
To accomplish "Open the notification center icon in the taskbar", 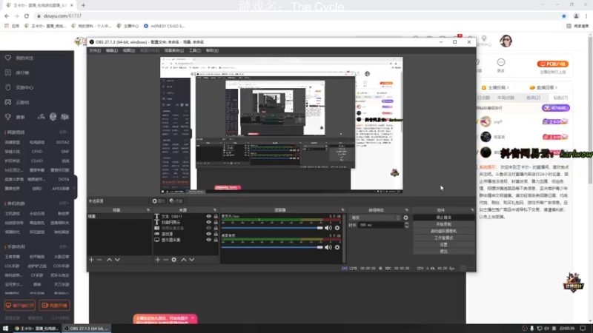I will pyautogui.click(x=583, y=329).
